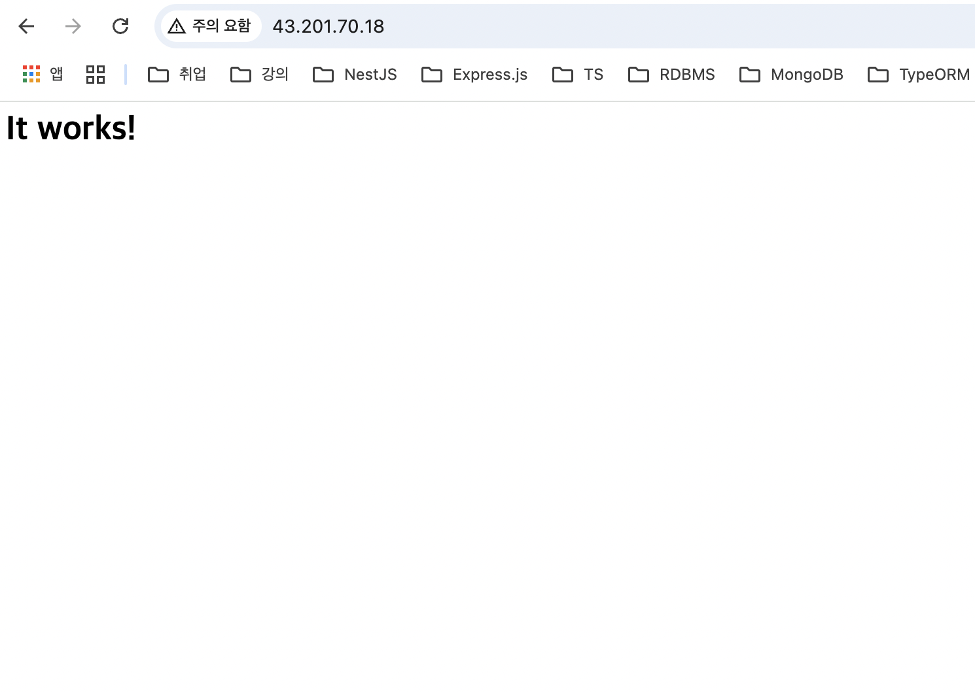Click the It works! heading text
The height and width of the screenshot is (692, 975).
(71, 128)
